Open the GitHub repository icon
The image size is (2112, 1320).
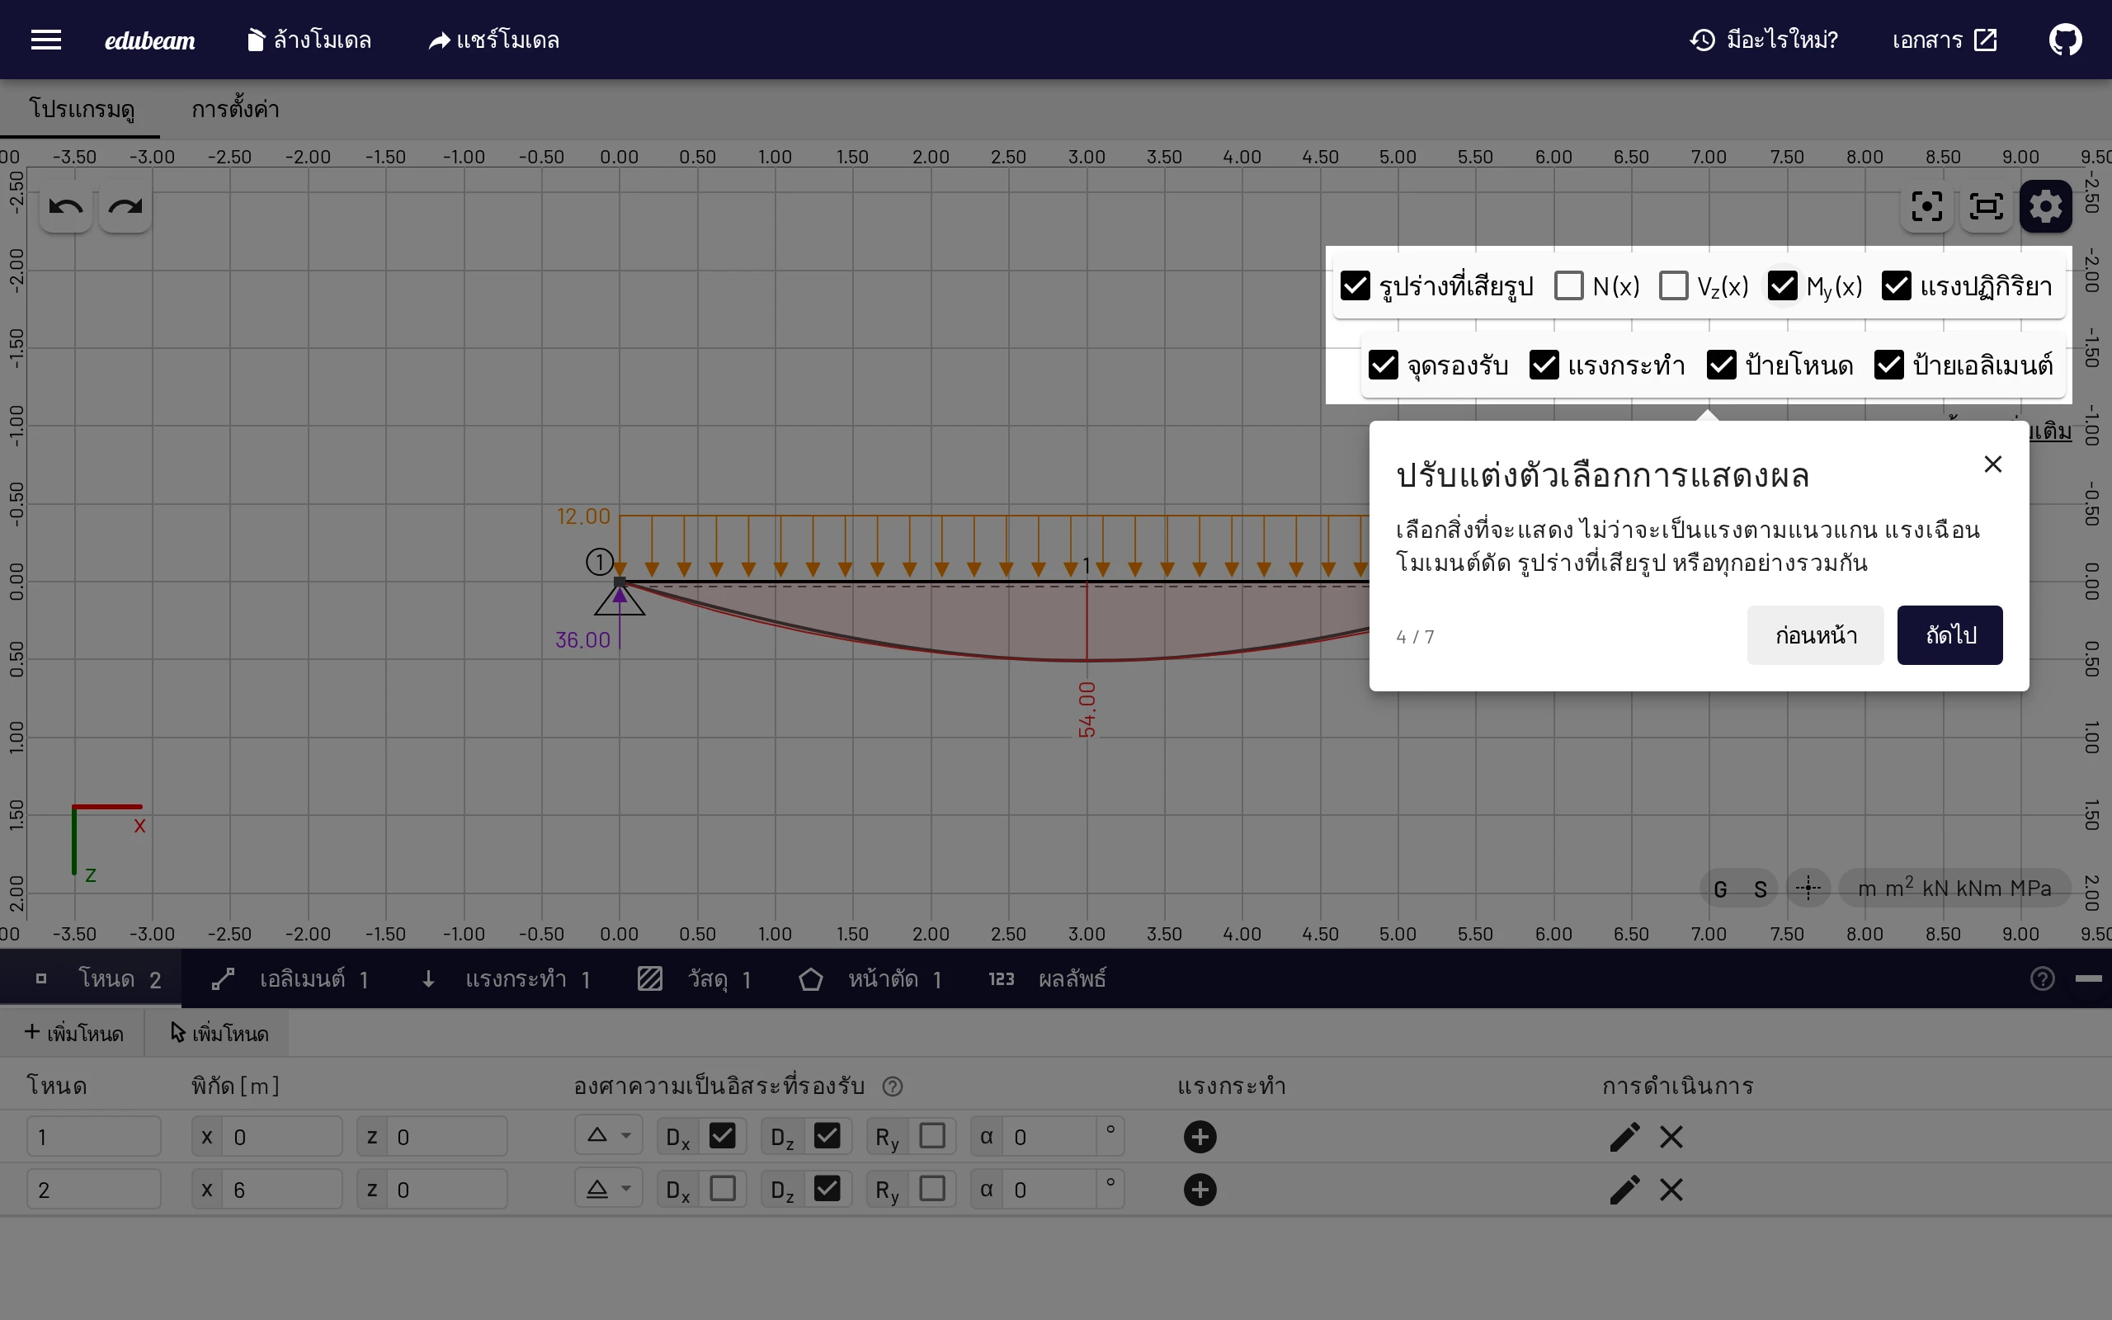click(2065, 40)
